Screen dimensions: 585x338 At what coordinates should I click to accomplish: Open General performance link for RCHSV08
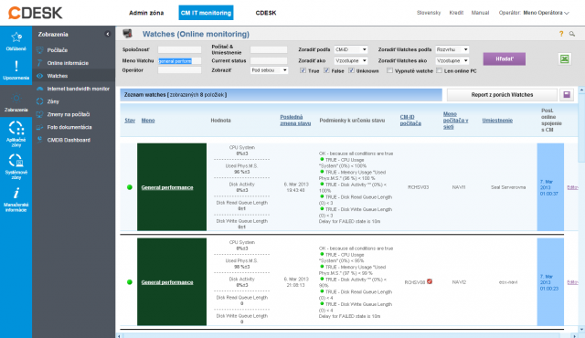click(167, 282)
